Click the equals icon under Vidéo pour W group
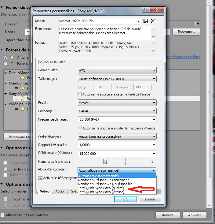This screenshot has width=215, height=224. click(16, 109)
